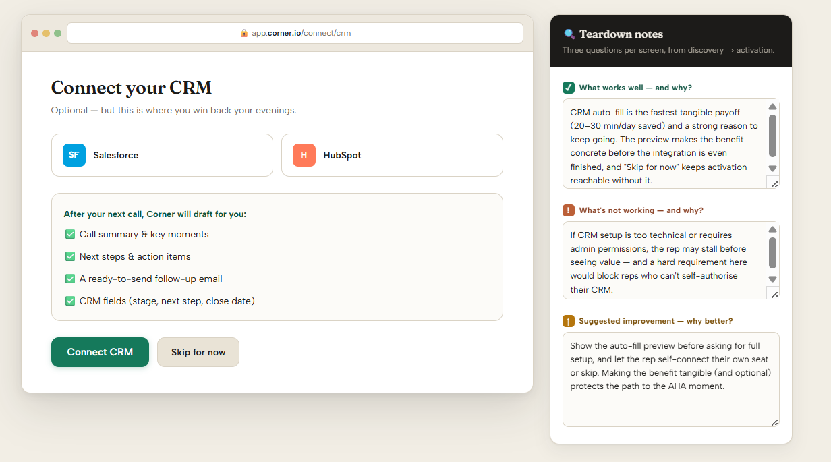Click the red close window dot
Image resolution: width=831 pixels, height=462 pixels.
(34, 33)
